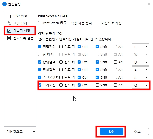The image size is (153, 139).
Task: Check Shift in the 크기지정 row
Action: [97, 85]
